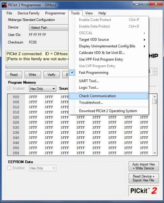Close the open Tools menu

[75, 13]
